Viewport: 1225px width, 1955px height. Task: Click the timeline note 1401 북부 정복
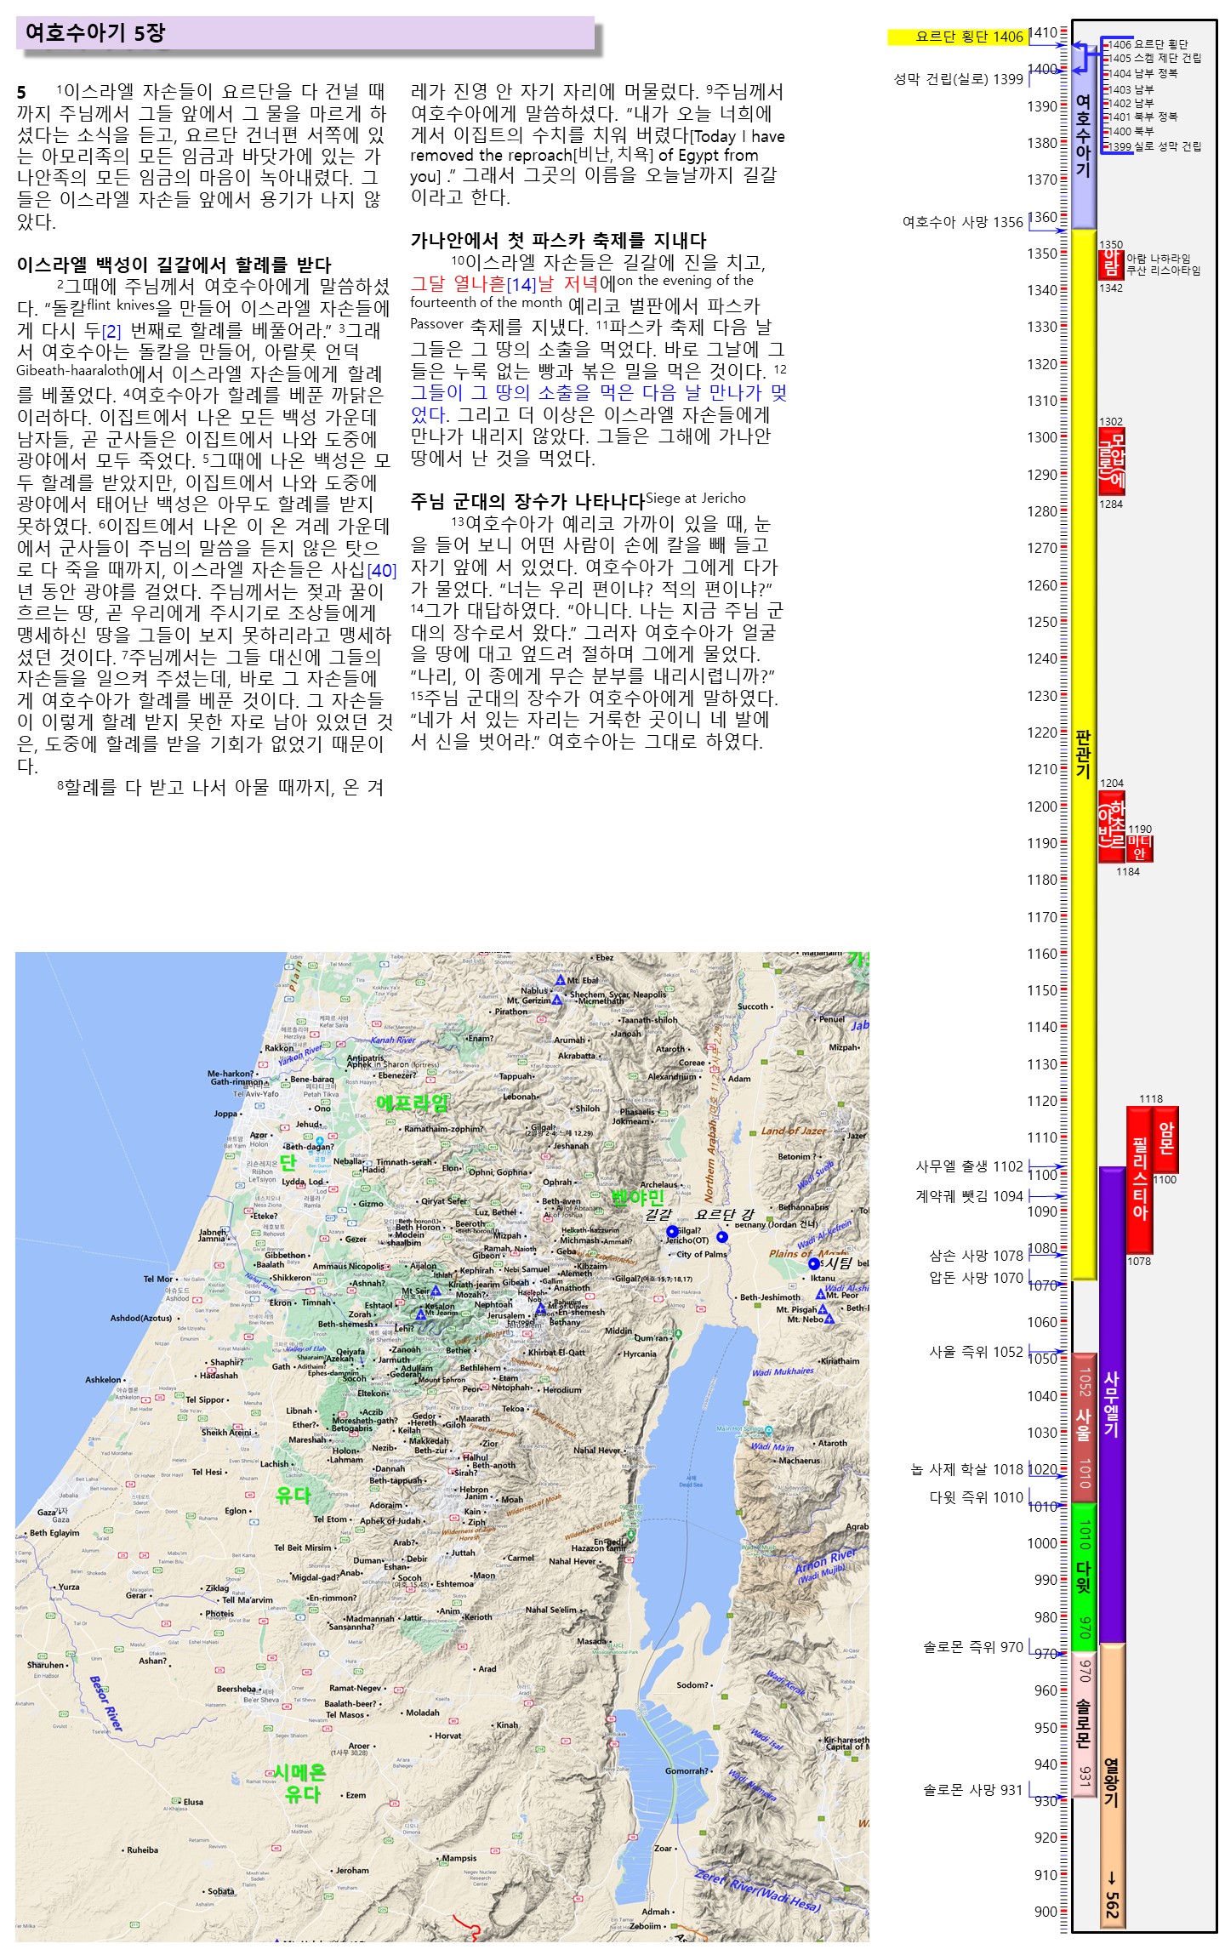pos(1143,117)
